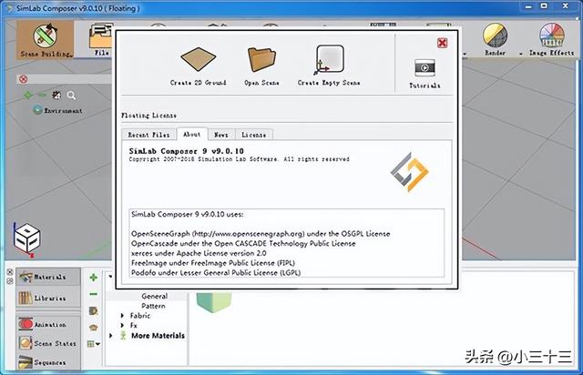Image resolution: width=583 pixels, height=375 pixels.
Task: Open the Materials panel
Action: (48, 277)
